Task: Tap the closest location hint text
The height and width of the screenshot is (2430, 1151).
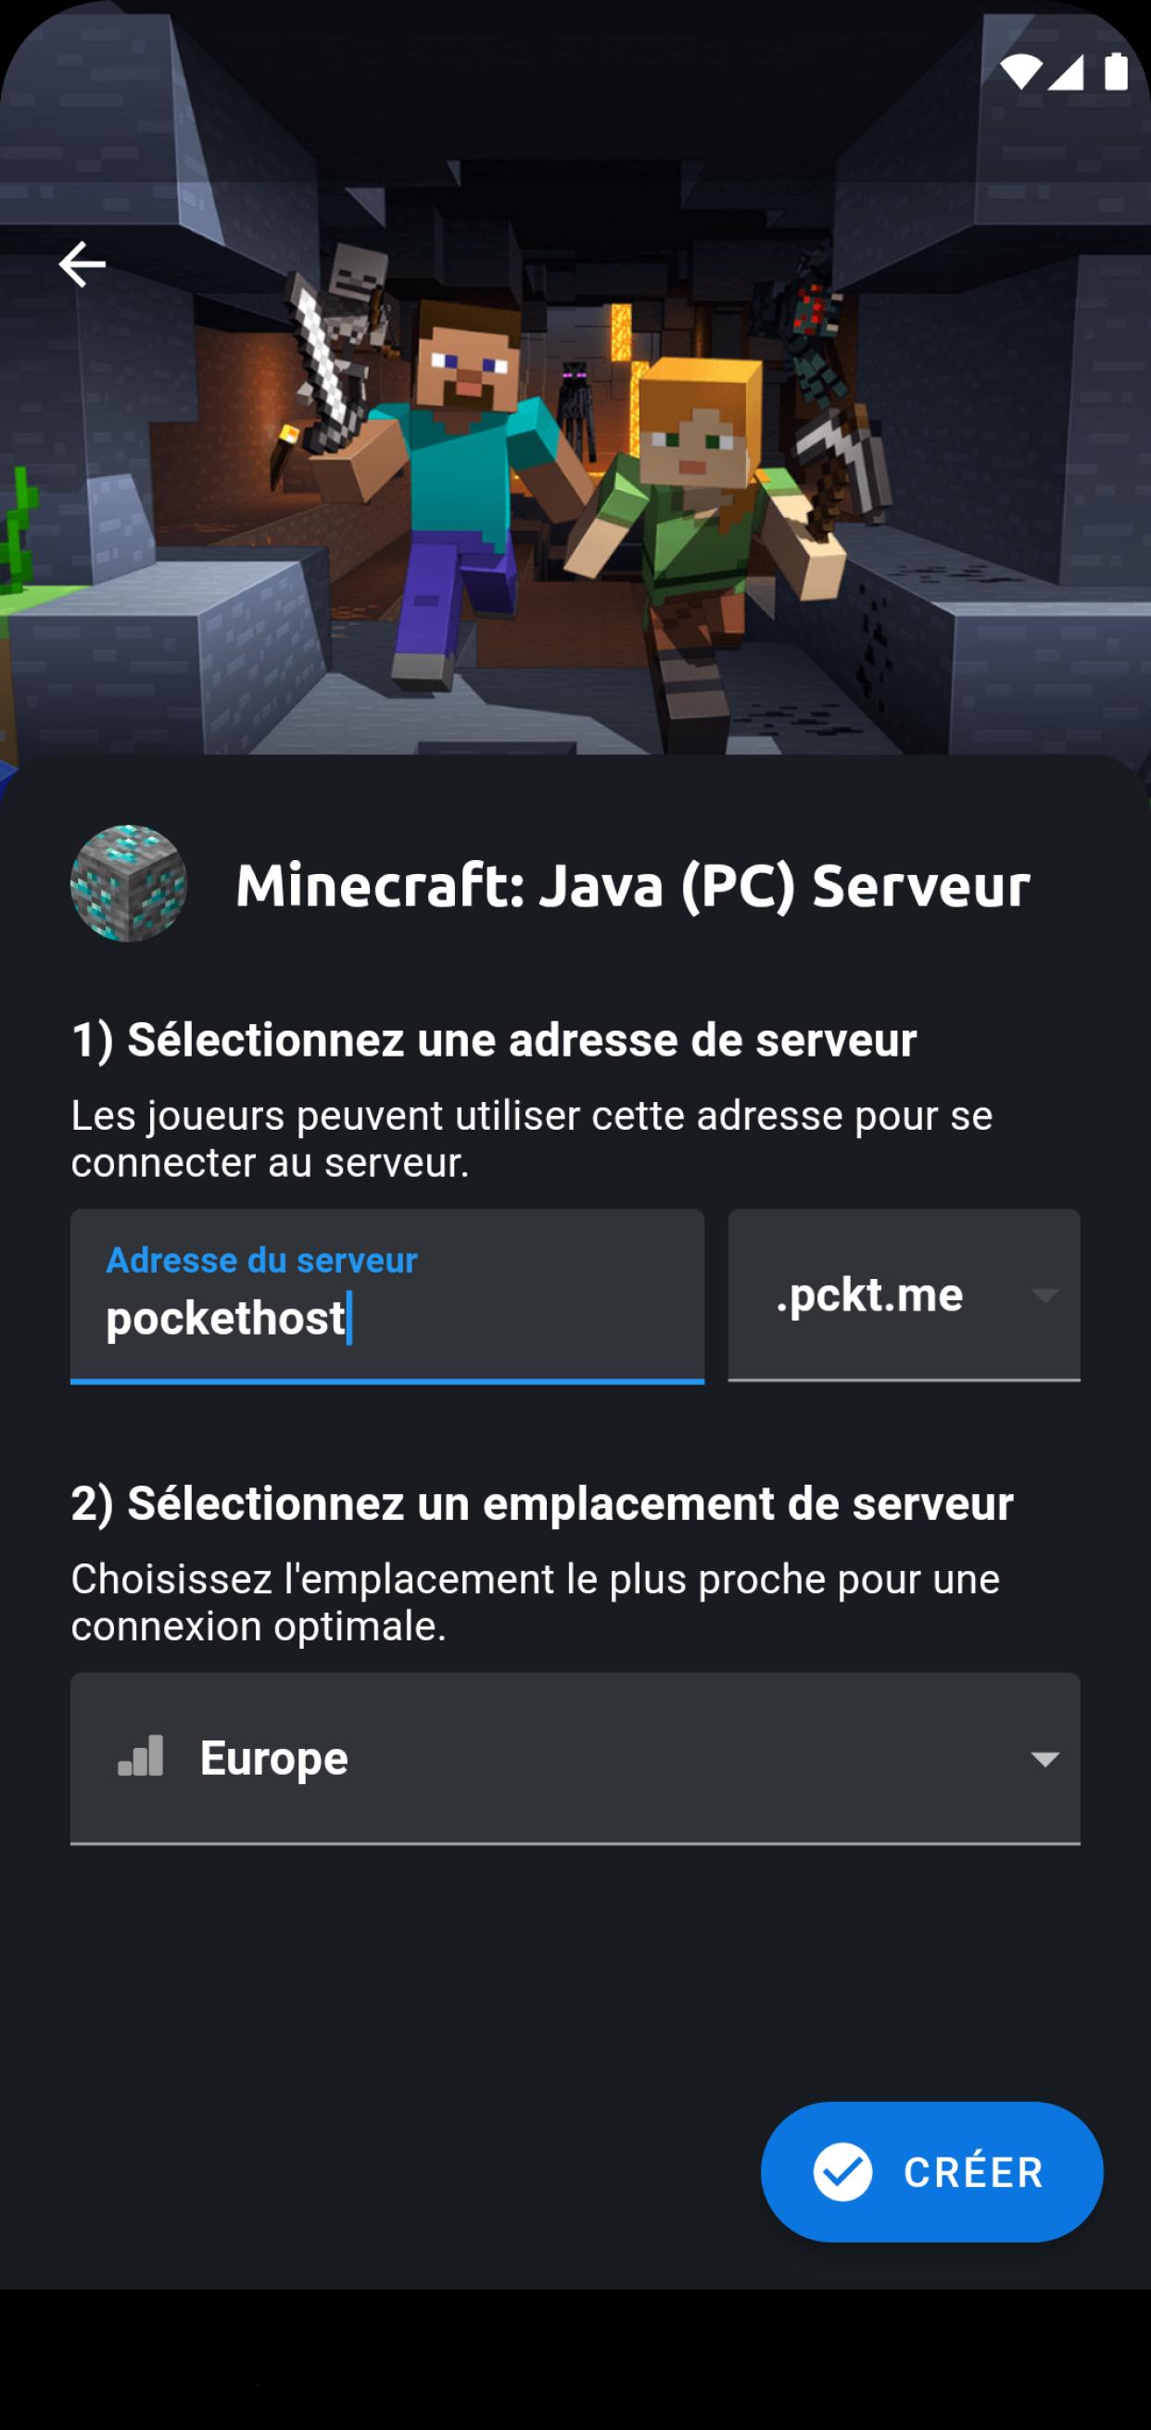Action: [535, 1601]
